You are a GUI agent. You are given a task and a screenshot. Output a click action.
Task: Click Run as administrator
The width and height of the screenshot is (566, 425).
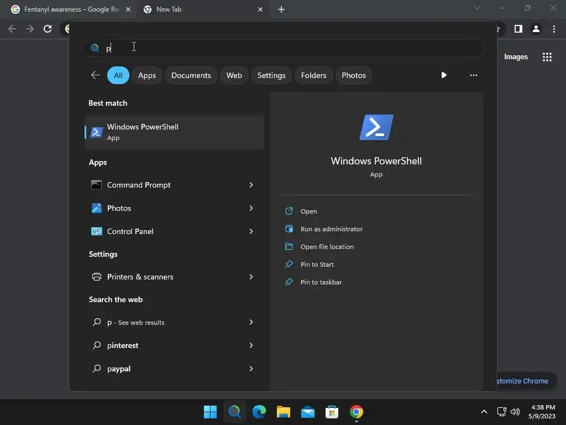[332, 229]
